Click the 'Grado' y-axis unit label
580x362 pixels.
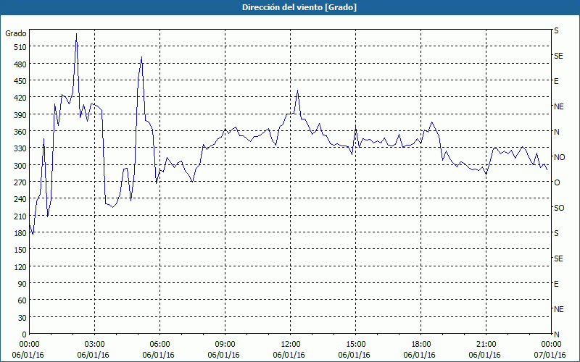coord(16,33)
